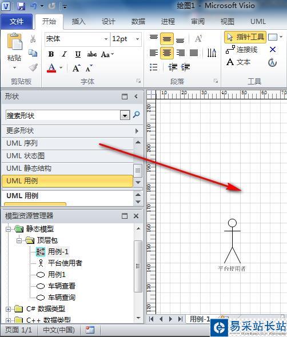Open the font name 宋体 dropdown
The height and width of the screenshot is (337, 287).
[106, 39]
